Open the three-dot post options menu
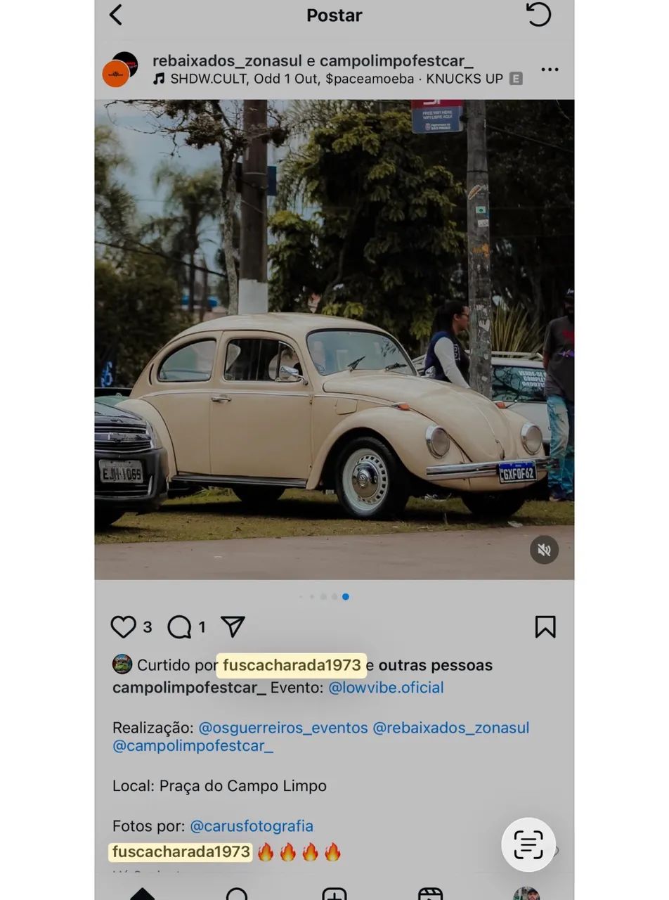 click(x=550, y=70)
